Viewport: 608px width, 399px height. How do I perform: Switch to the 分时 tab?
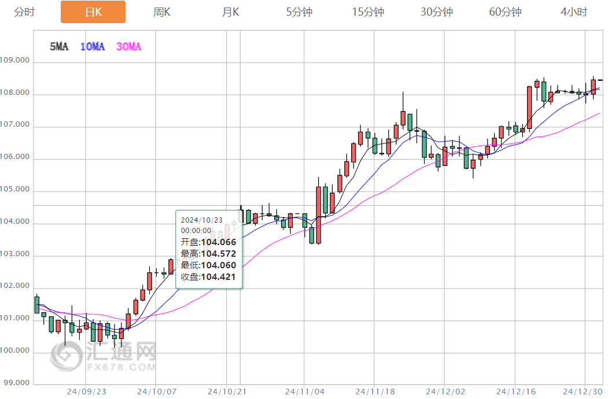(24, 12)
